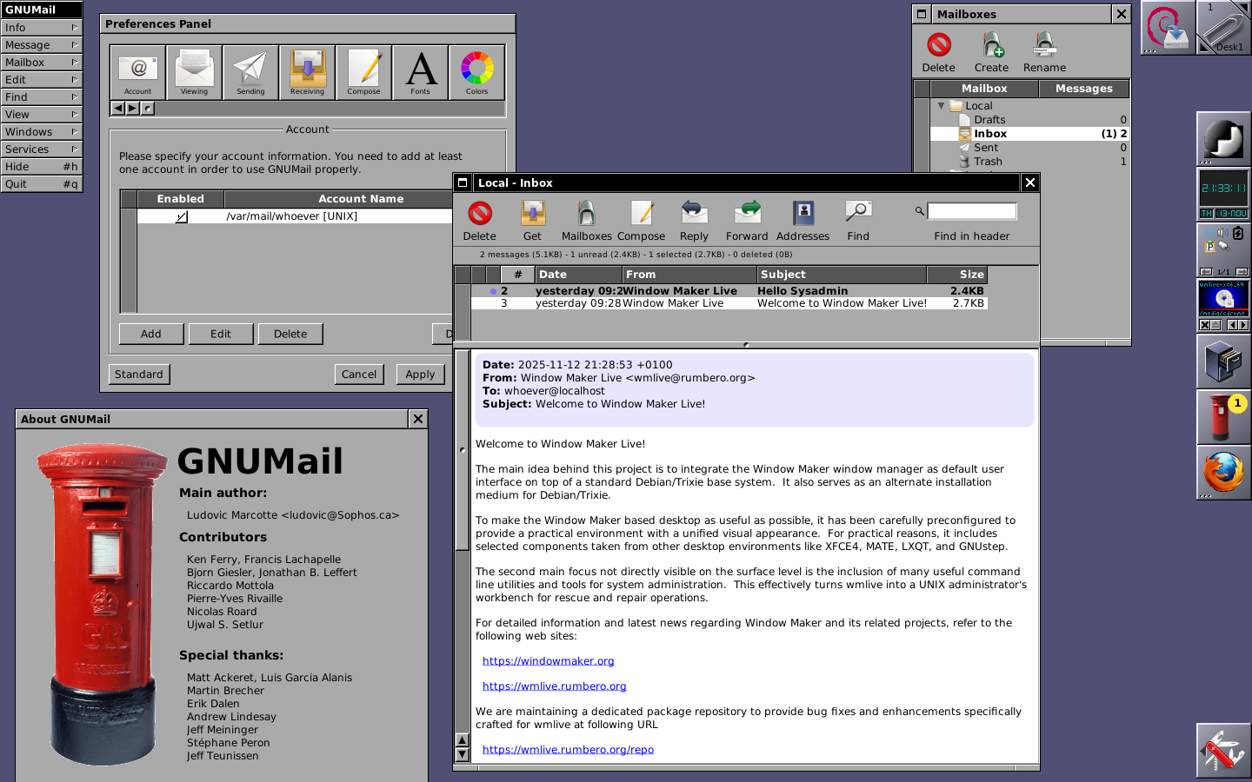The width and height of the screenshot is (1252, 782).
Task: Open the Firefox dock icon
Action: click(1224, 473)
